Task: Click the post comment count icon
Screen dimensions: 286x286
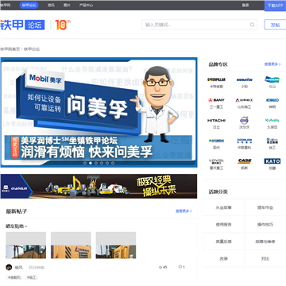Action: (180, 267)
